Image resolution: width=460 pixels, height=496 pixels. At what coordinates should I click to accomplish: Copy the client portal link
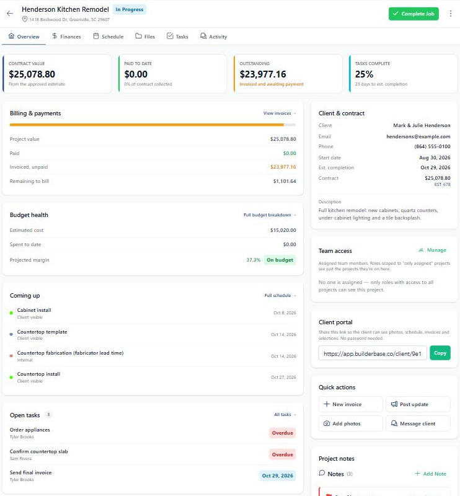(440, 353)
